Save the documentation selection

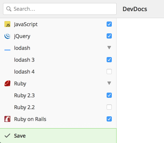pos(58,136)
